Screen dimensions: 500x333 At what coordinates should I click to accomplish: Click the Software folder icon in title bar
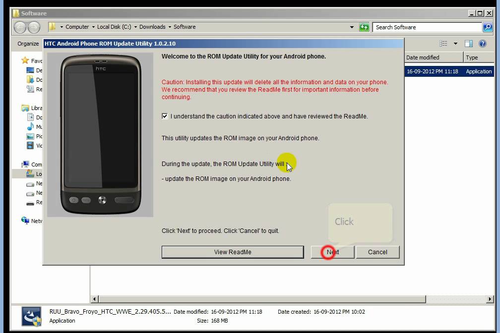point(16,13)
